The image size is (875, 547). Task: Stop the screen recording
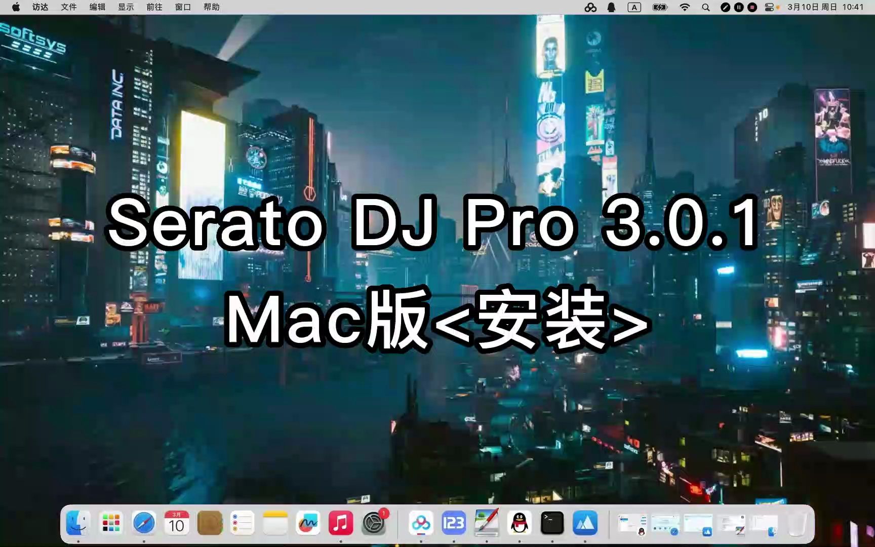click(752, 7)
